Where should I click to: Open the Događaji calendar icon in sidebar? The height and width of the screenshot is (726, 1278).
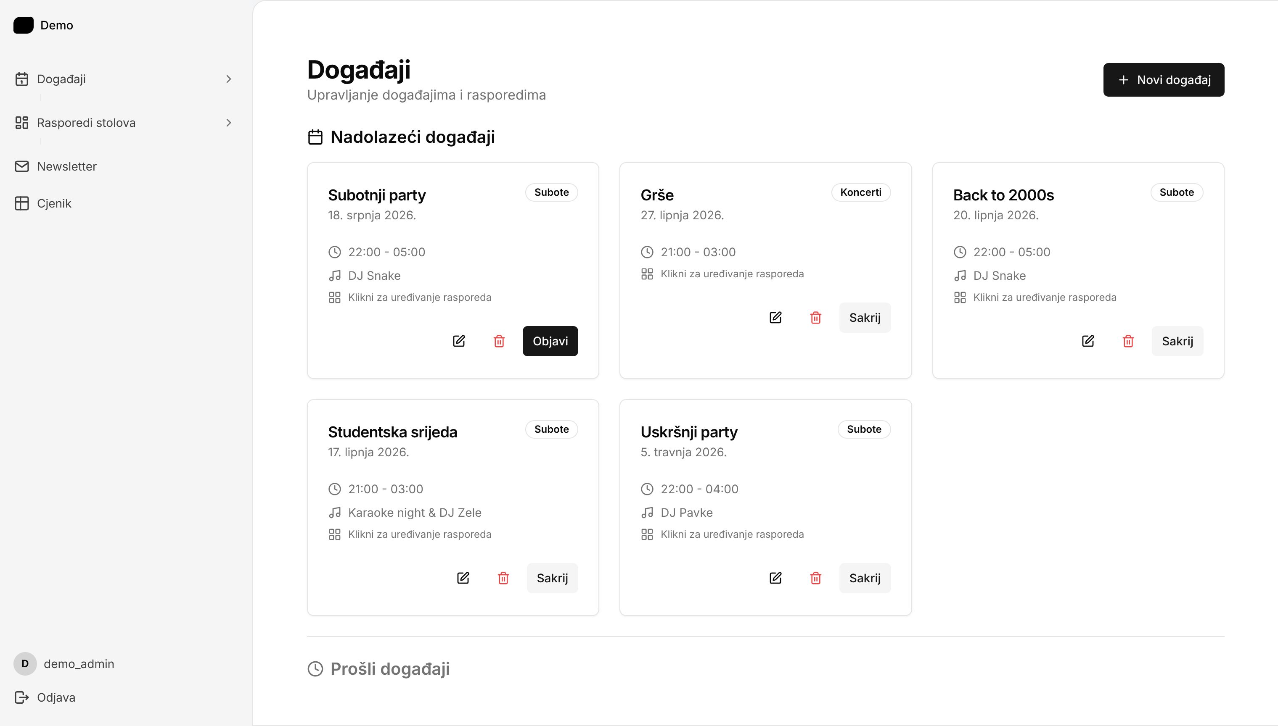(x=22, y=79)
